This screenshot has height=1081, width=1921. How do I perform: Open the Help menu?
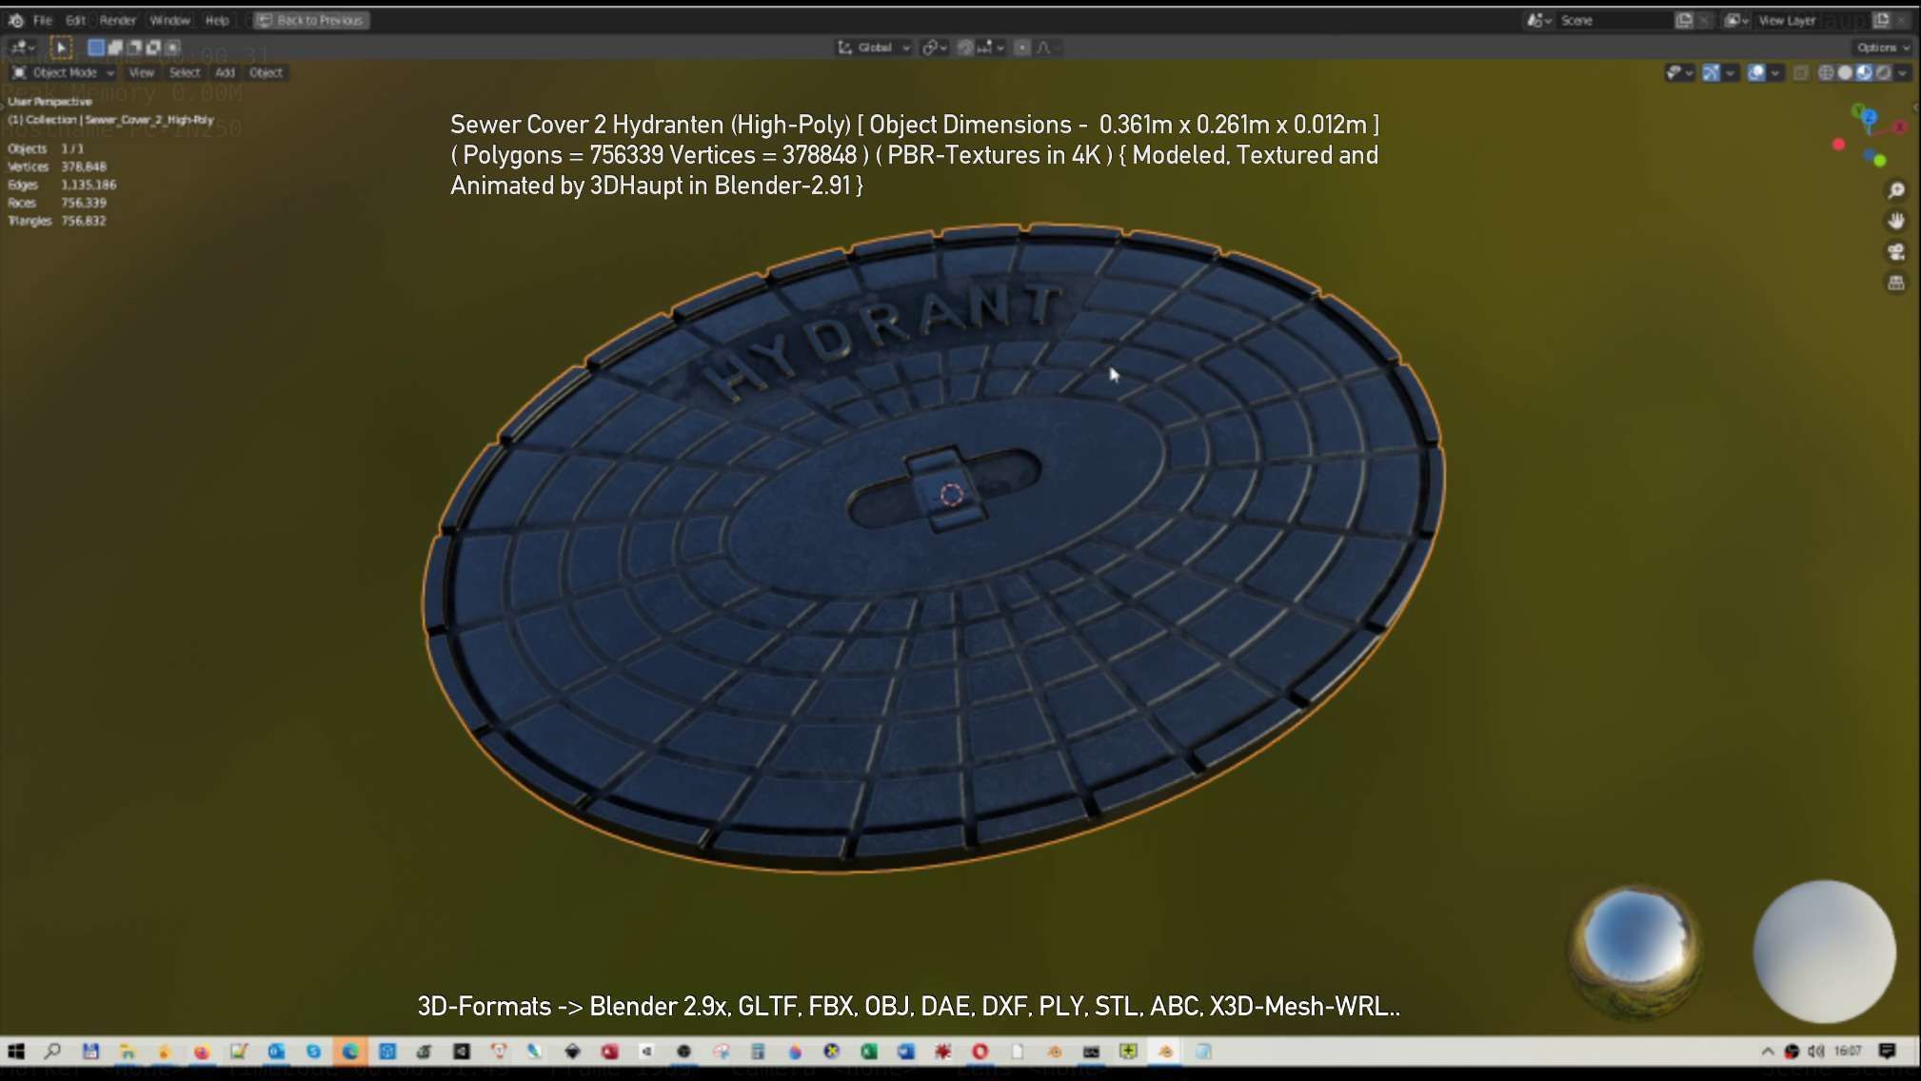(217, 20)
